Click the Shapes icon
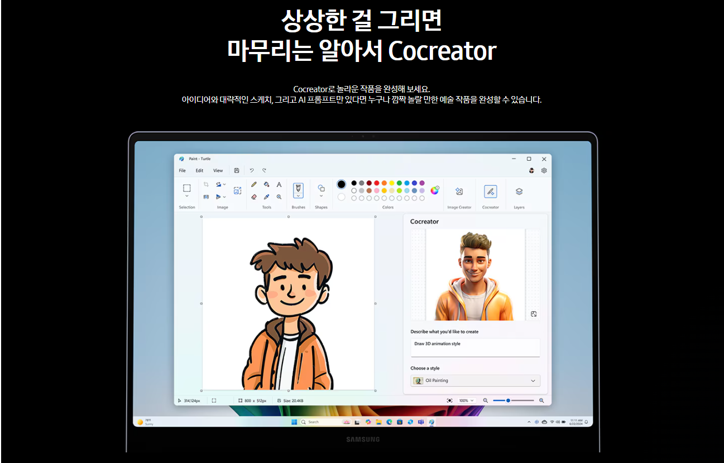 pyautogui.click(x=321, y=188)
